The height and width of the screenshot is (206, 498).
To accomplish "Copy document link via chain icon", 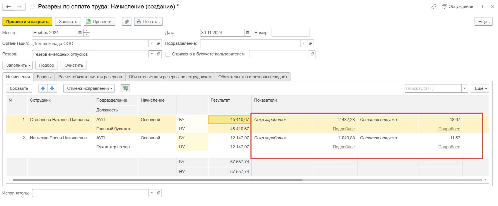I will tap(434, 7).
